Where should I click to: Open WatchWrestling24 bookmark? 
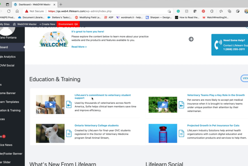[215, 17]
